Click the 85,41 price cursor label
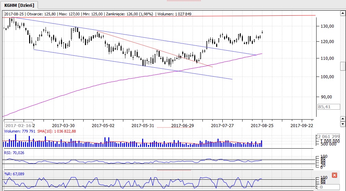Image resolution: width=346 pixels, height=191 pixels. [x=329, y=107]
